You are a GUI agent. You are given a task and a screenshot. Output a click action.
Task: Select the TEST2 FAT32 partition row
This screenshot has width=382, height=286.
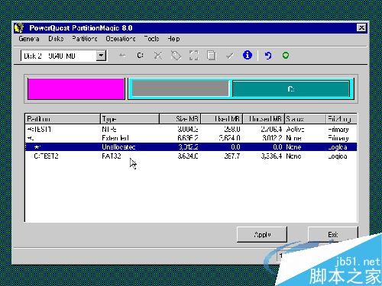pos(191,156)
